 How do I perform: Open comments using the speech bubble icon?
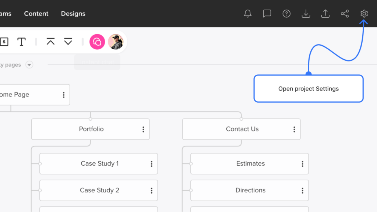click(x=267, y=14)
